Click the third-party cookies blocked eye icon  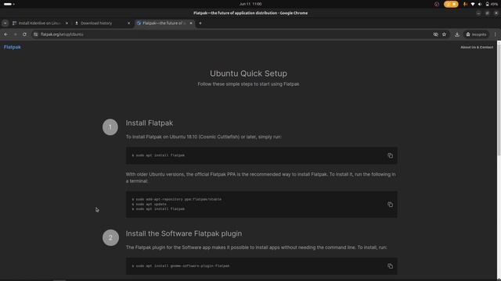pos(435,34)
